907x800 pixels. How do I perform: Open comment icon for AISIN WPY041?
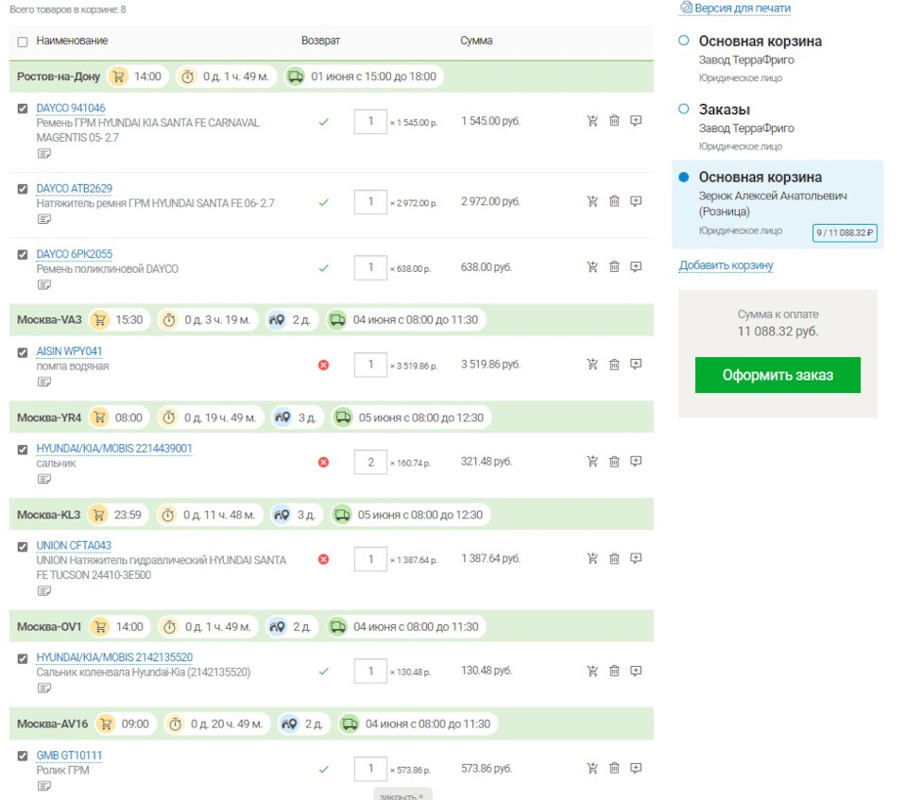click(636, 365)
